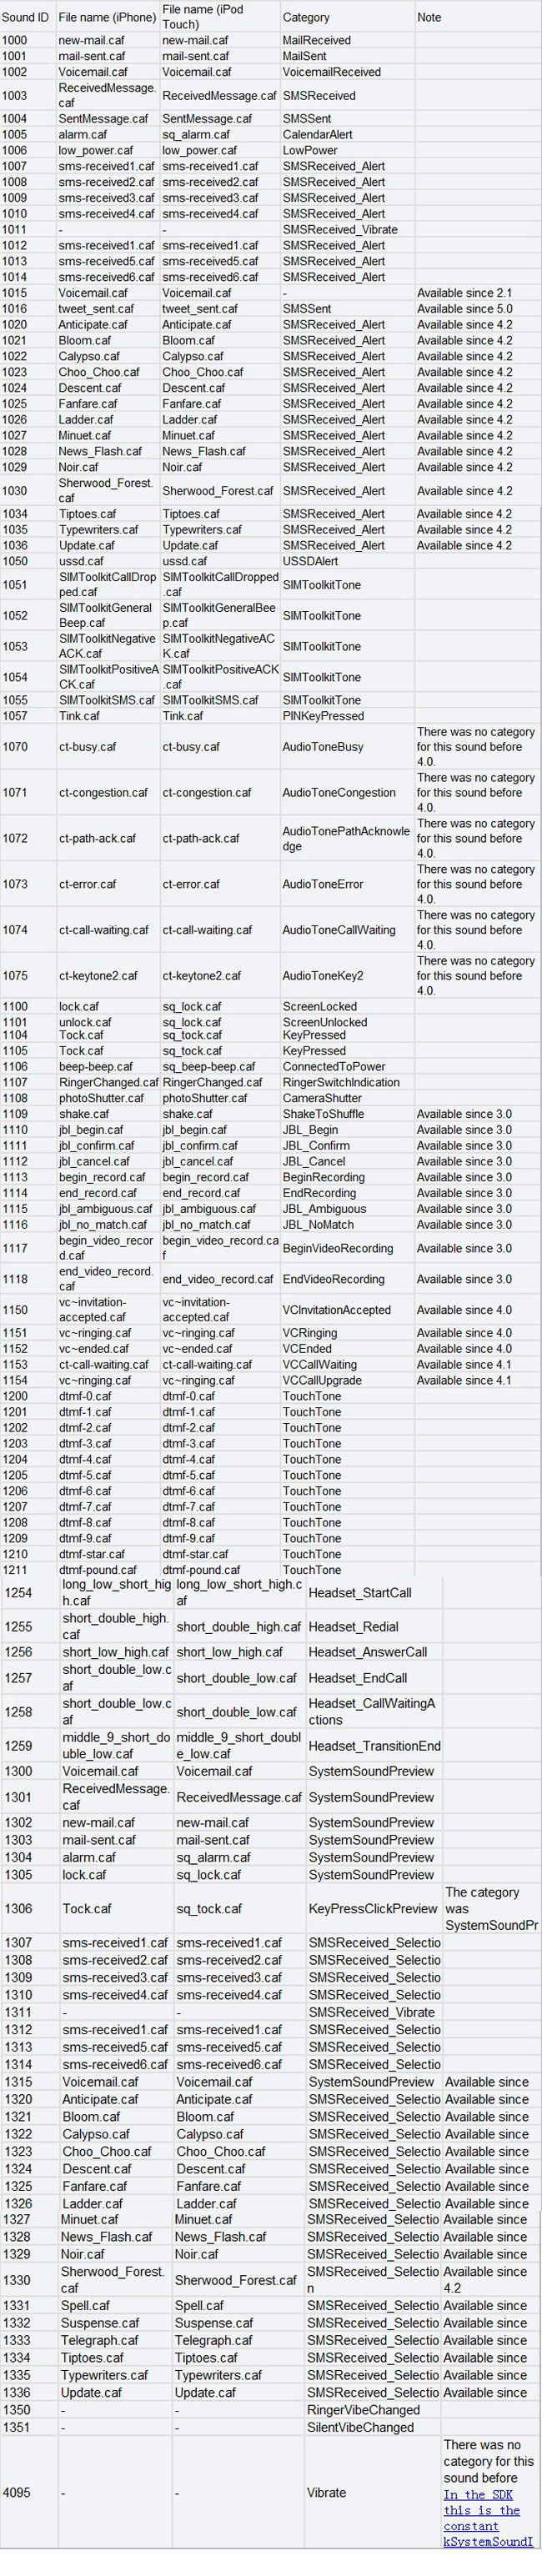This screenshot has height=2576, width=542.
Task: Select the 'sq_alarm.caf' cell in row 1005
Action: (196, 134)
